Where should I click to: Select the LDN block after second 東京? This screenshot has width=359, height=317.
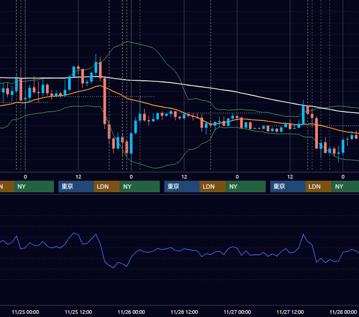point(213,187)
